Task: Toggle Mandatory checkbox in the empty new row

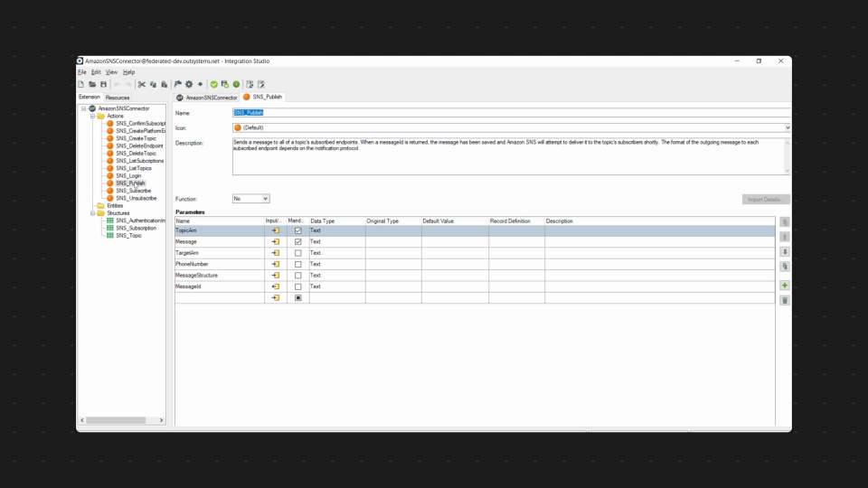Action: pos(297,297)
